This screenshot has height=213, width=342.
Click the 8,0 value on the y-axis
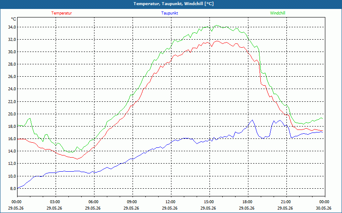point(13,188)
